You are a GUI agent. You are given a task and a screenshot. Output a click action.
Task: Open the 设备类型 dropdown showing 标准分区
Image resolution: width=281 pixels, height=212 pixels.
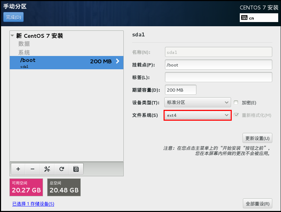point(197,103)
